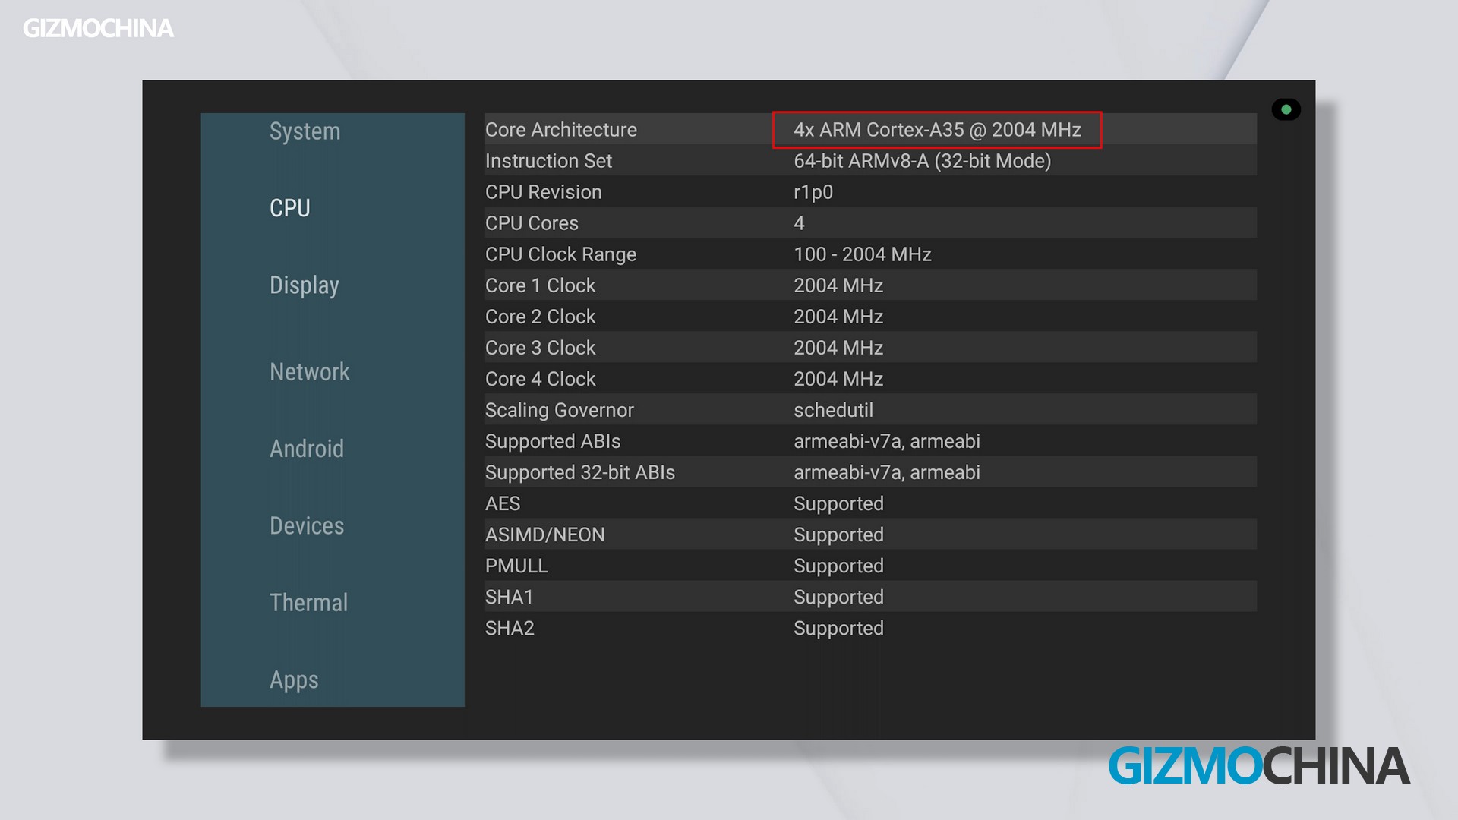Click the SHA2 Supported entry
Screen dimensions: 1458x820
tap(838, 628)
